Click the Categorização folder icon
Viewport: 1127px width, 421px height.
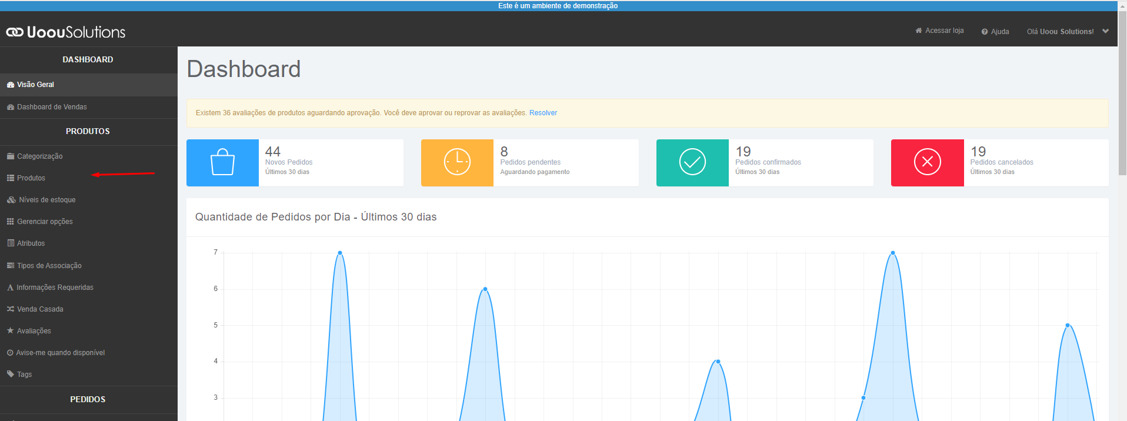(x=11, y=156)
